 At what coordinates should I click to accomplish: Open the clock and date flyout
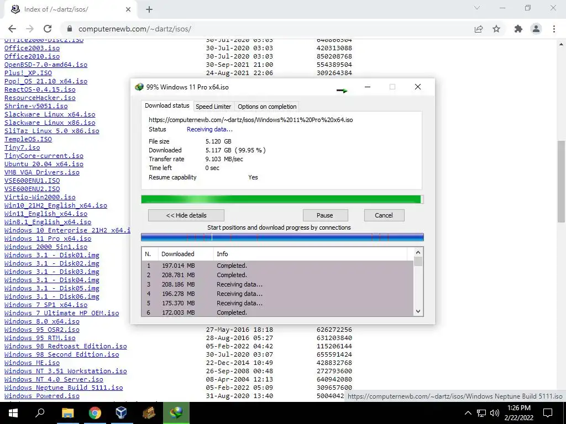518,413
